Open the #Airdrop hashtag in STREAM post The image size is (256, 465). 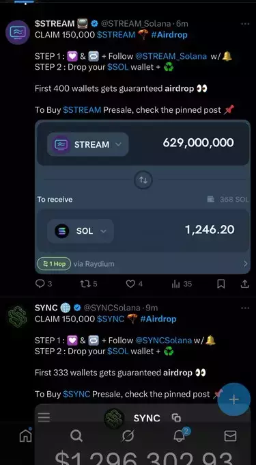[169, 35]
